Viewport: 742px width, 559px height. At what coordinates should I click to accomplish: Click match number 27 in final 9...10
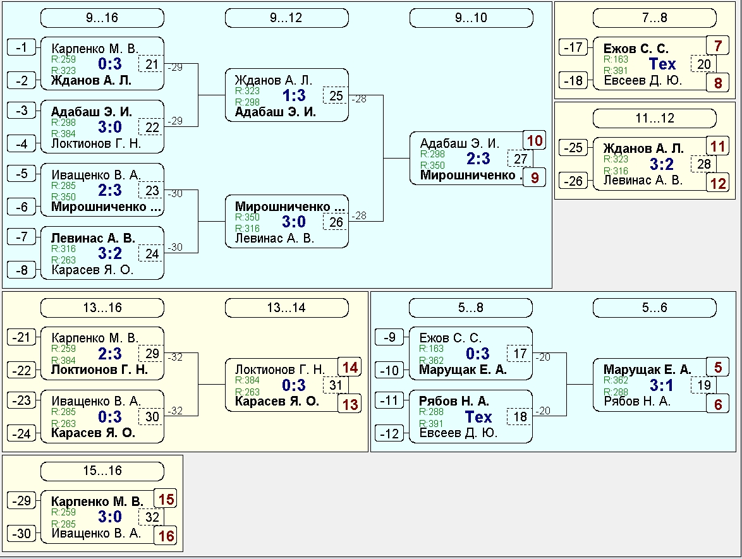click(x=520, y=159)
